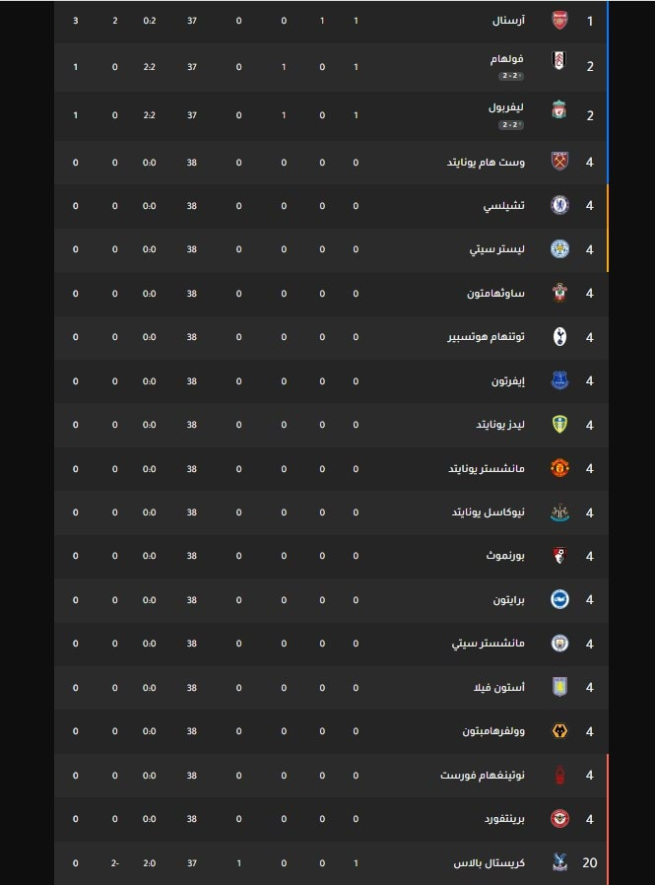Click the Manchester United crest
Viewport: 655px width, 885px height.
coord(559,468)
